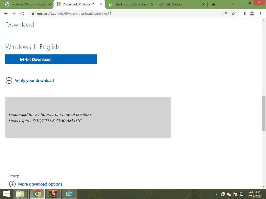Click the scrollbar up arrow

click(264, 21)
